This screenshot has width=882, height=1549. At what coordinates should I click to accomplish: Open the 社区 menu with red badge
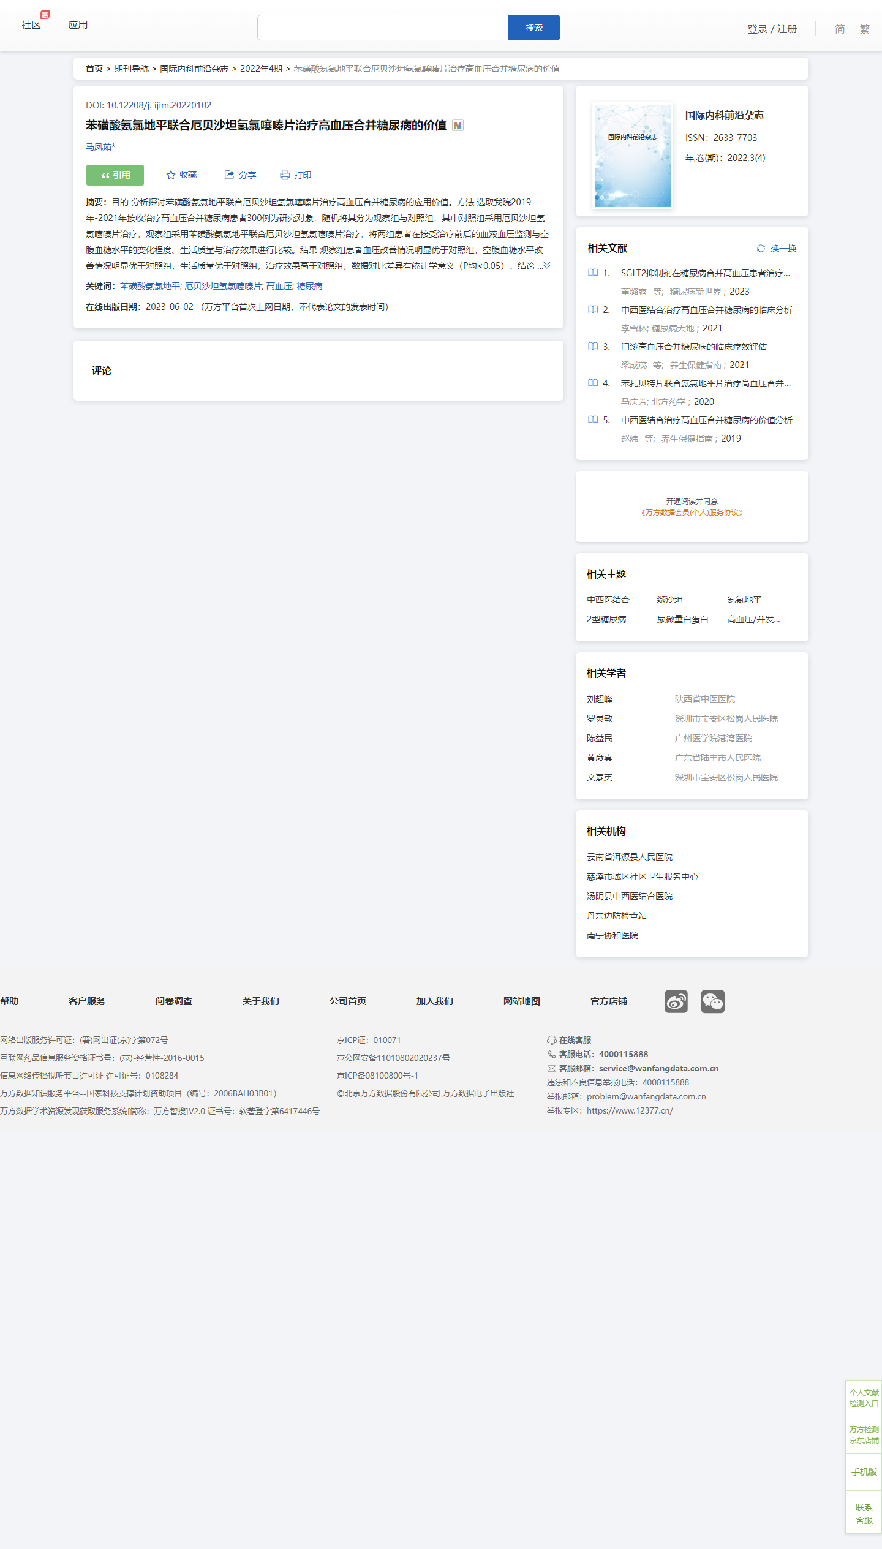point(31,25)
